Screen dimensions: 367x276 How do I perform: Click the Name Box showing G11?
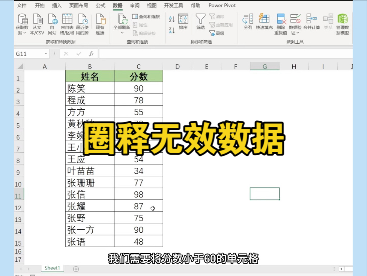coord(29,54)
